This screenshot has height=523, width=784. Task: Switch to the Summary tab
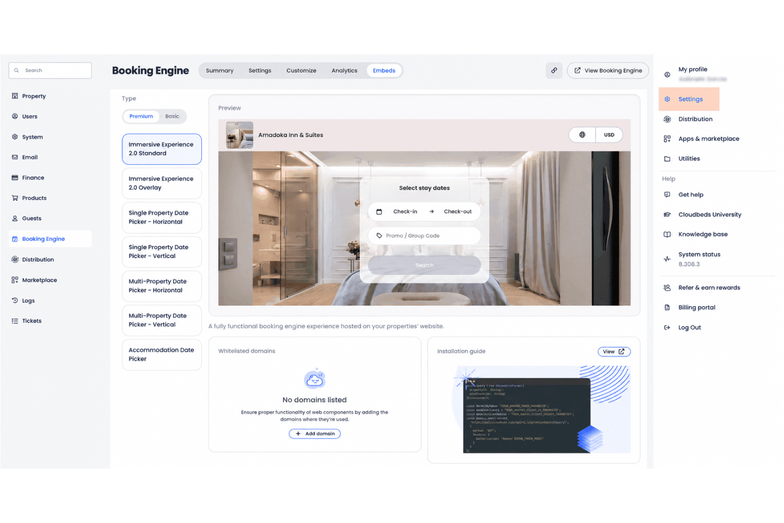point(220,70)
